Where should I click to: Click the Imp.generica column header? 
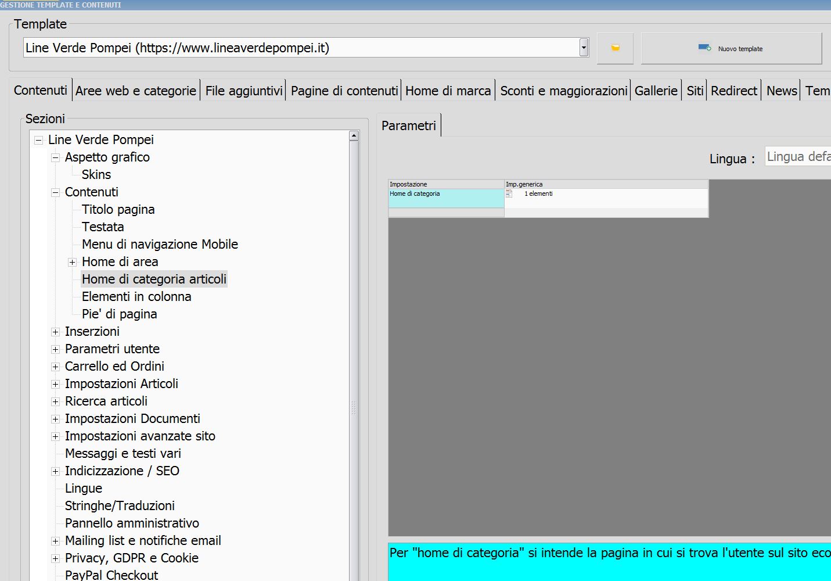coord(606,184)
